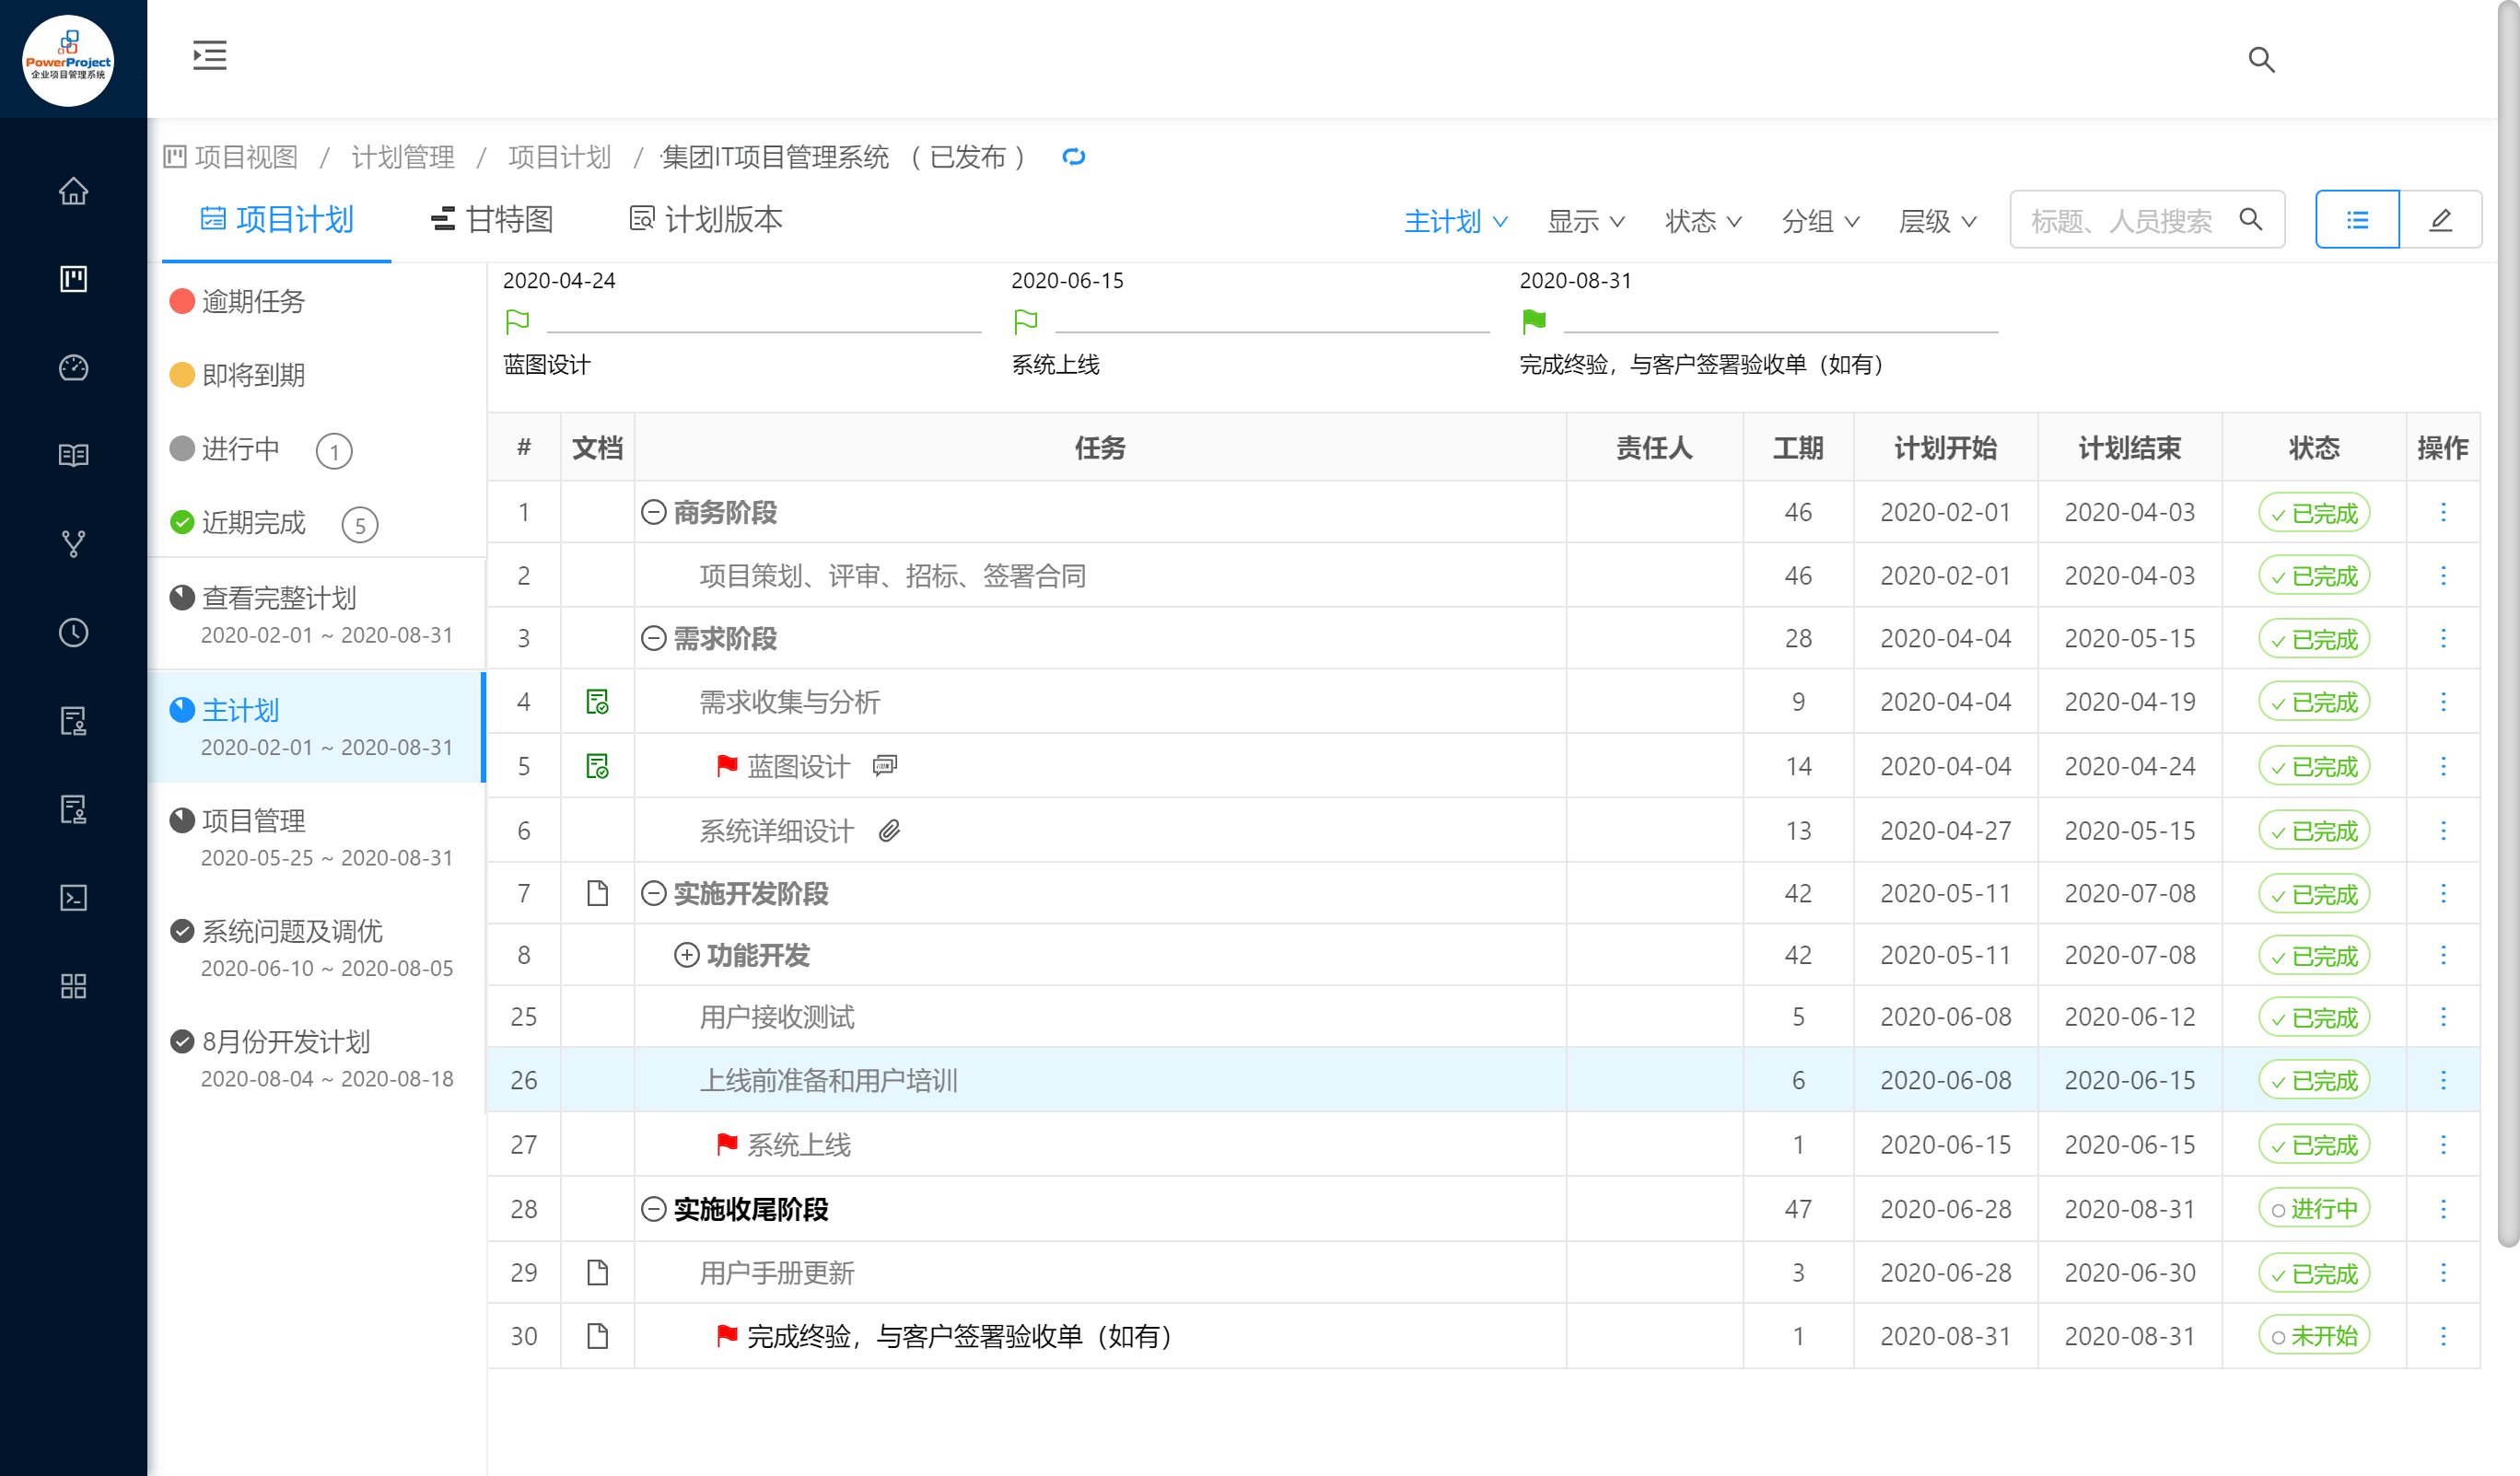Switch to the 计划版本 tab

pyautogui.click(x=706, y=219)
